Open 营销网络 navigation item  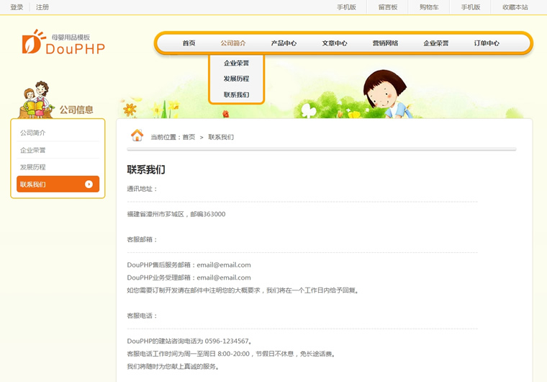(x=385, y=43)
